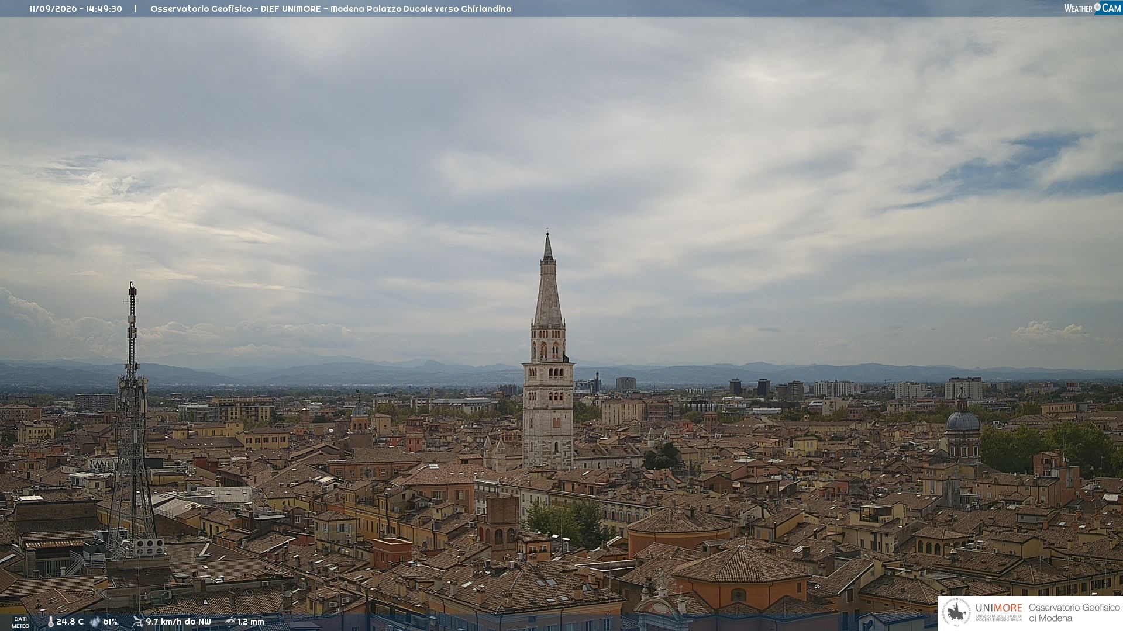Click the UNIMORE wordmark text

pyautogui.click(x=998, y=608)
